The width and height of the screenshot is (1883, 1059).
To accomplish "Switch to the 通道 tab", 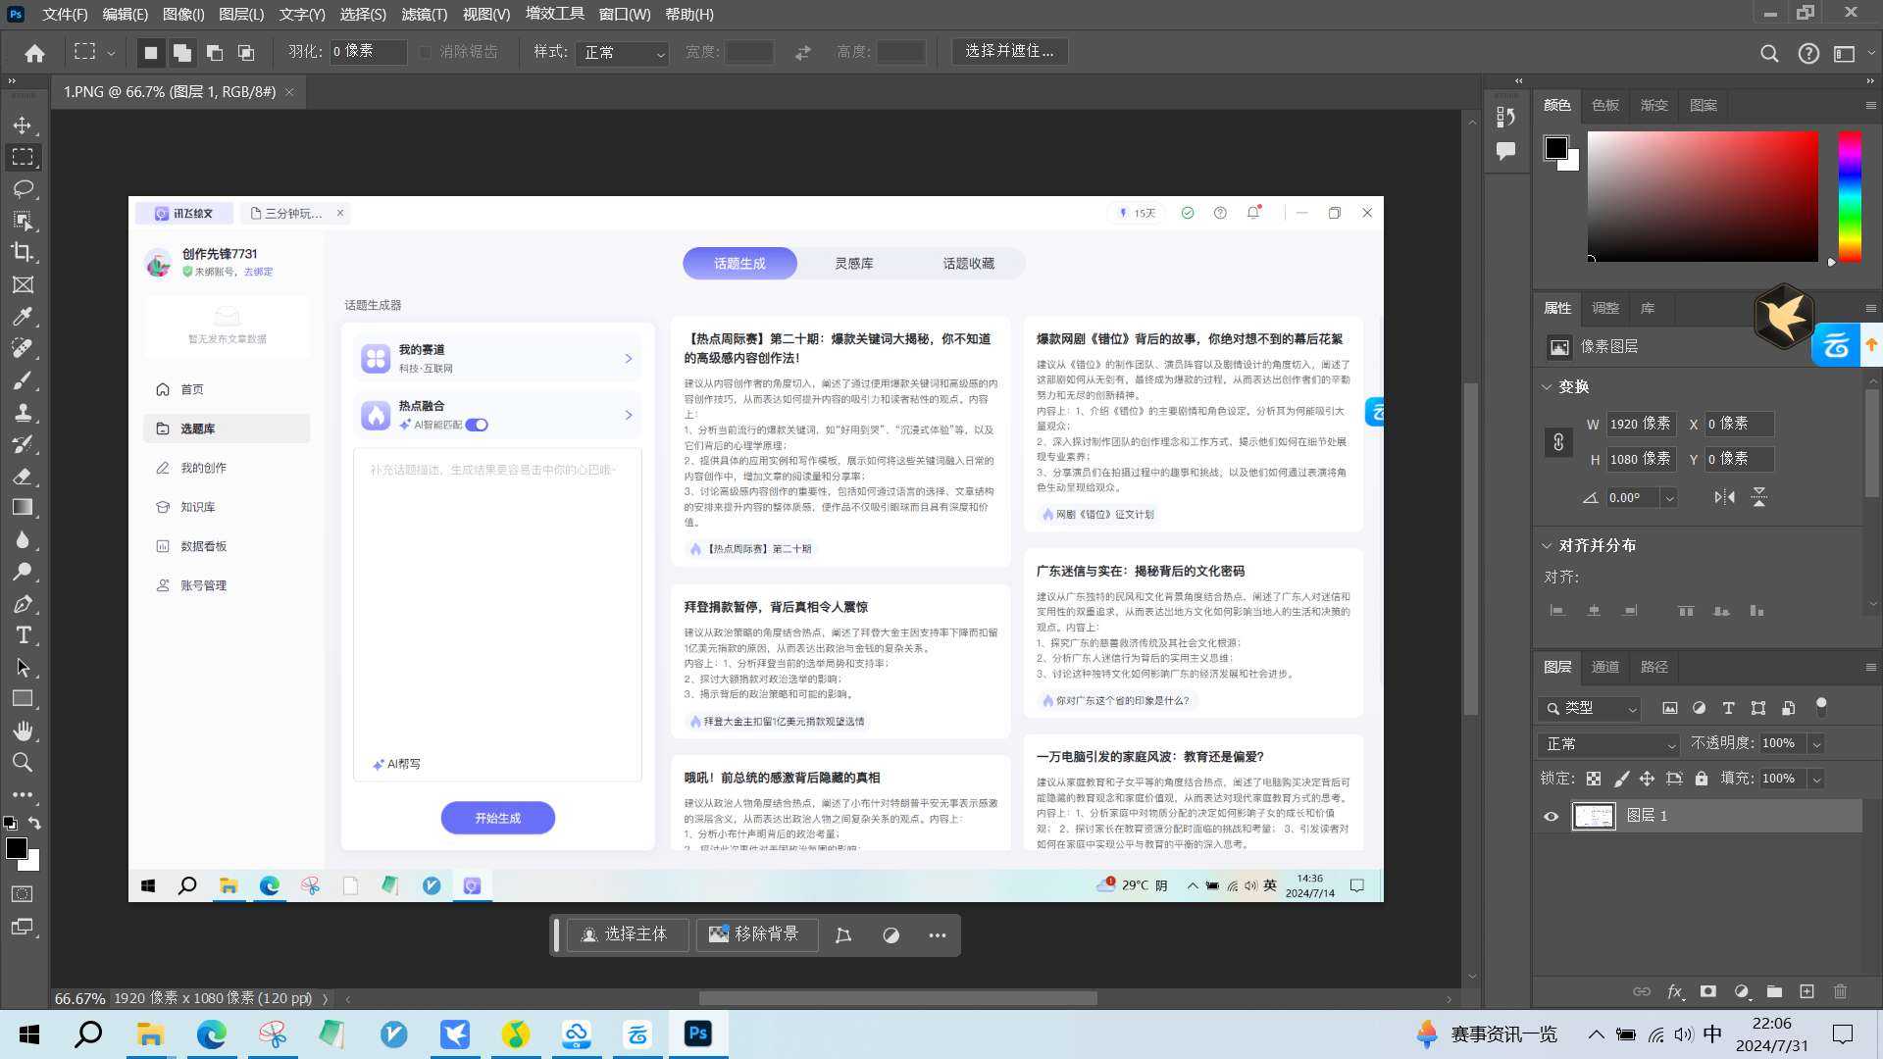I will coord(1604,667).
